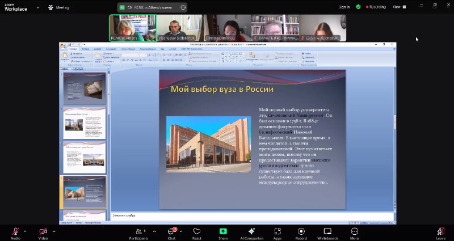Click the Save icon in PowerPoint quick access
Image resolution: width=454 pixels, height=241 pixels.
pyautogui.click(x=70, y=45)
